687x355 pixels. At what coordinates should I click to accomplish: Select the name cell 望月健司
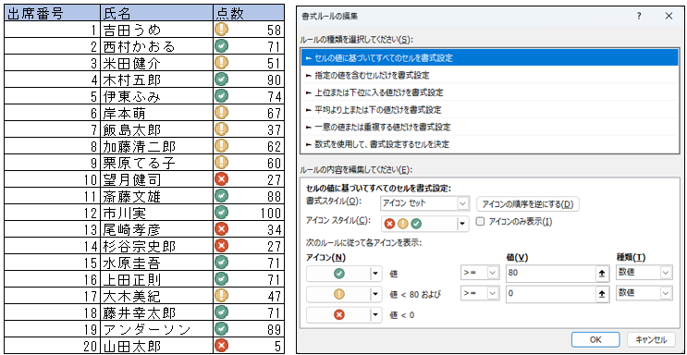point(157,179)
